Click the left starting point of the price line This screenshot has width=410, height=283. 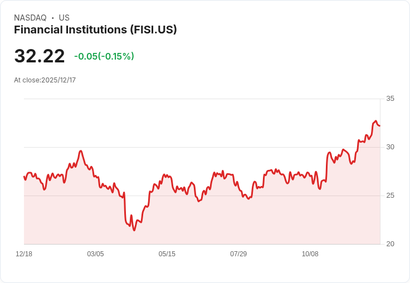[24, 177]
